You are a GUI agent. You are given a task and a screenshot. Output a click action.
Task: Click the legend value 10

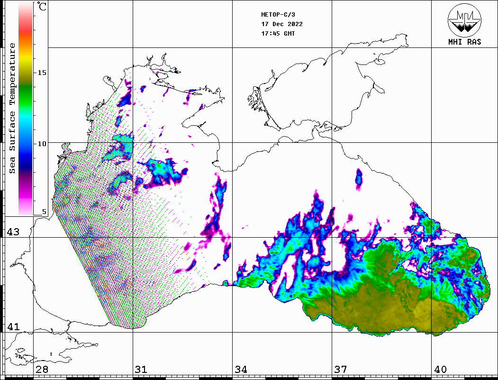click(x=42, y=144)
